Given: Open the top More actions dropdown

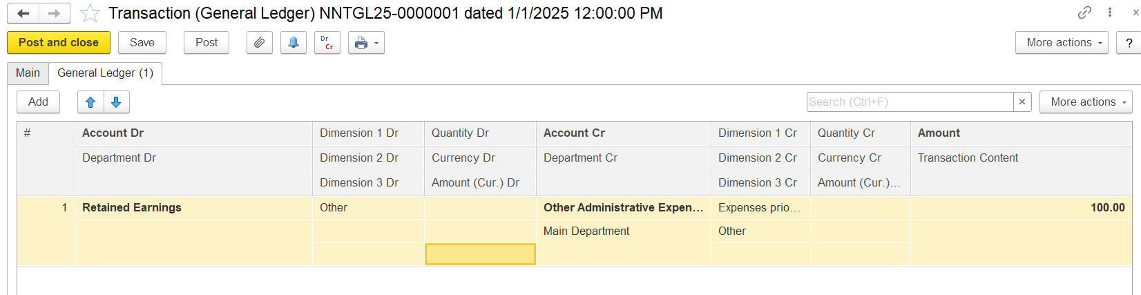Looking at the screenshot, I should (1061, 43).
